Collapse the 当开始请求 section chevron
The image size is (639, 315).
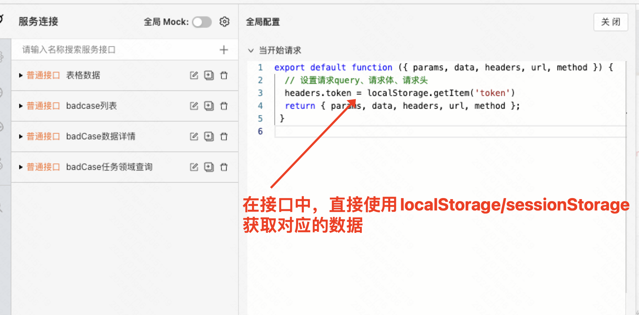[x=251, y=50]
